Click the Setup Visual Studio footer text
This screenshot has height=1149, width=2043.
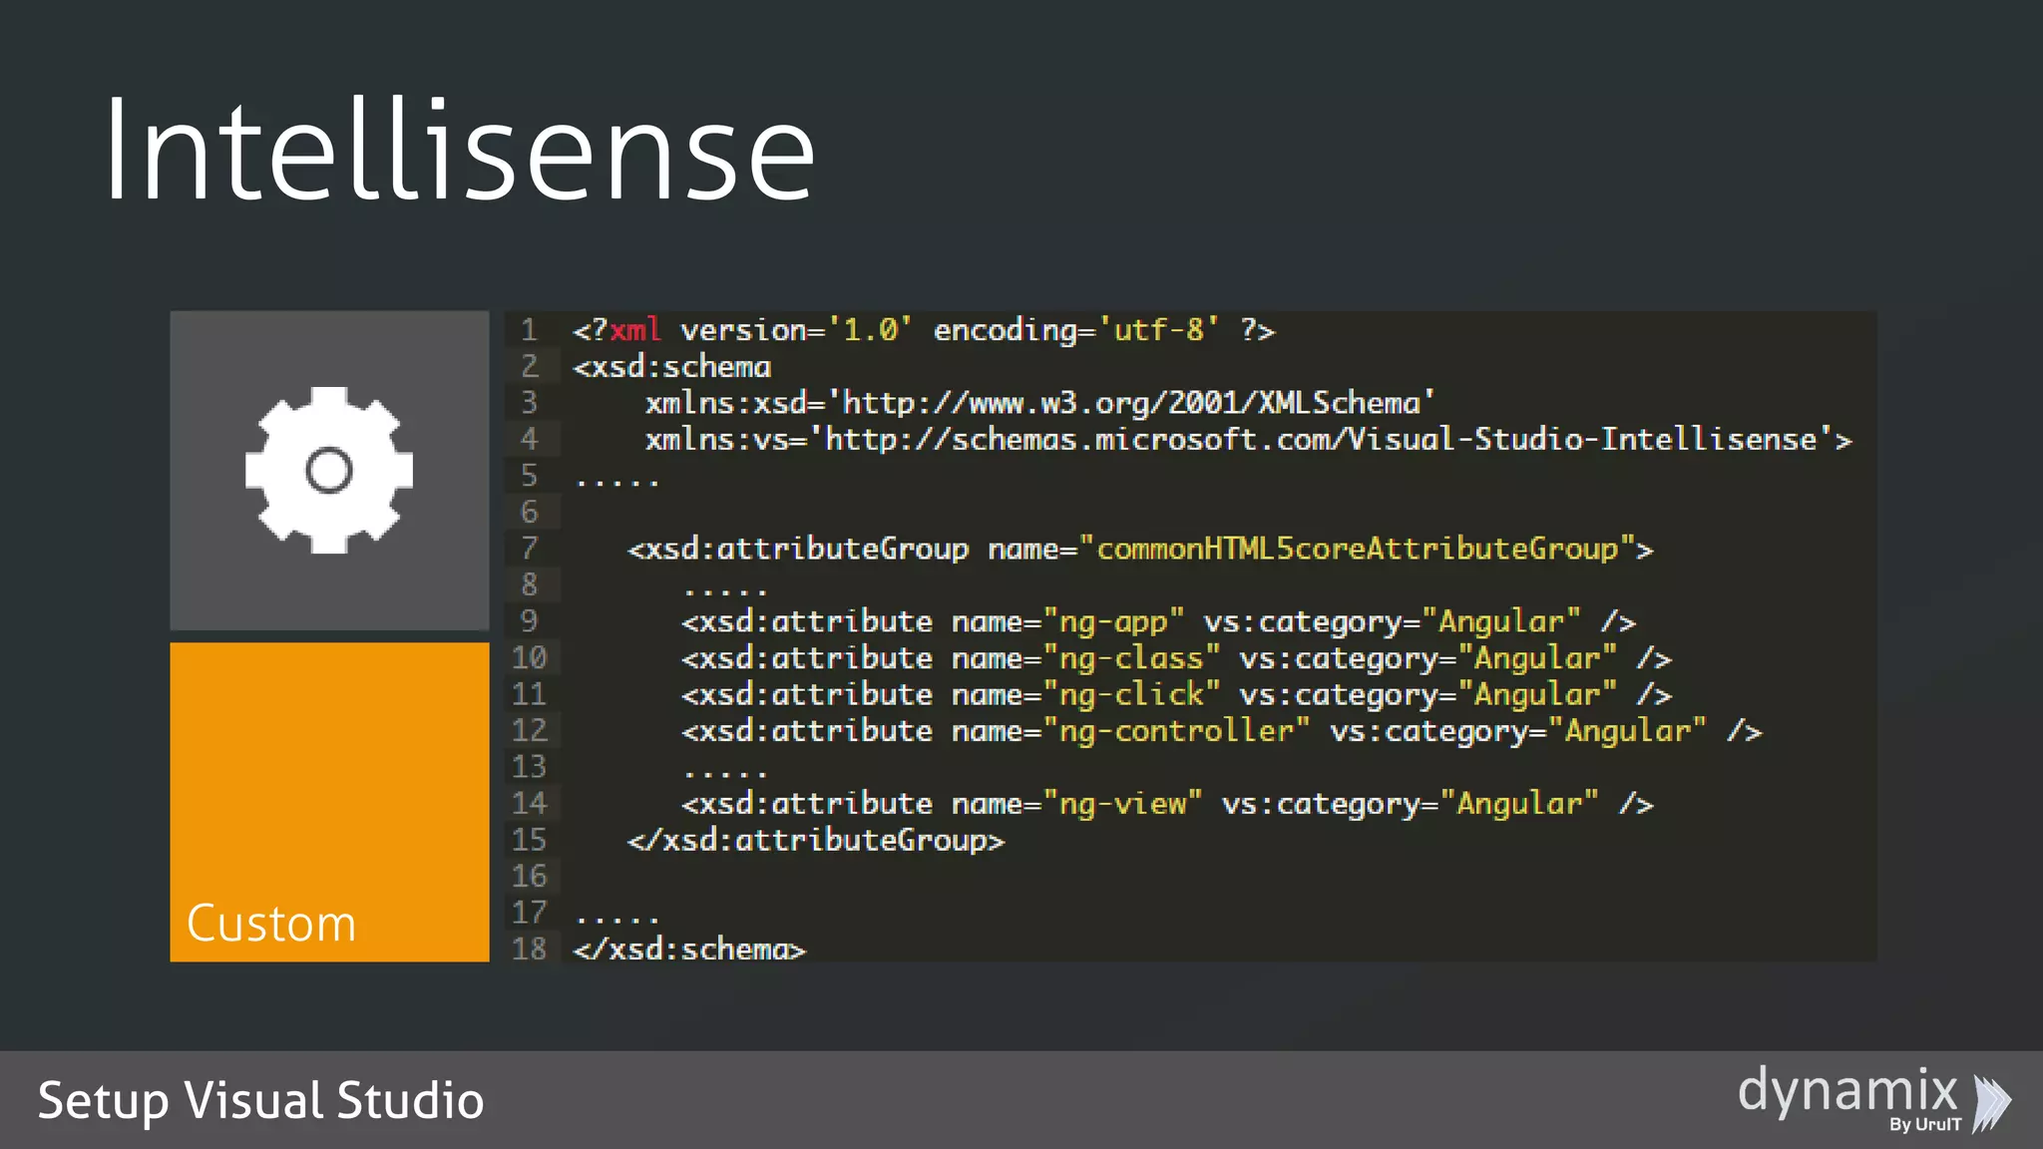click(x=261, y=1101)
